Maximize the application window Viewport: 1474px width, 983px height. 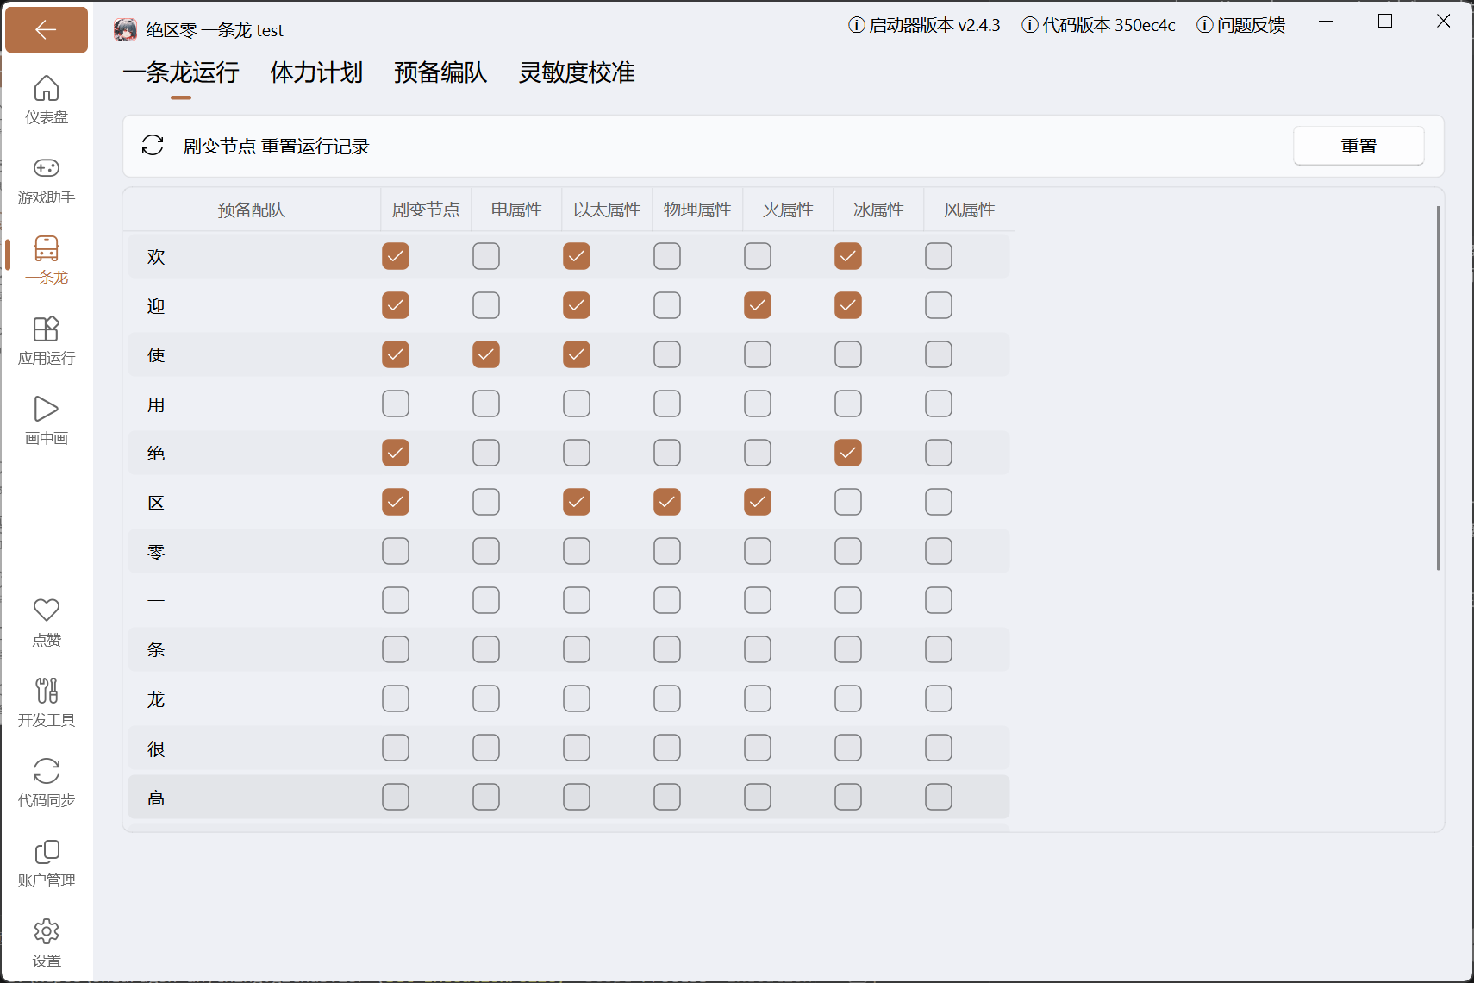1385,21
